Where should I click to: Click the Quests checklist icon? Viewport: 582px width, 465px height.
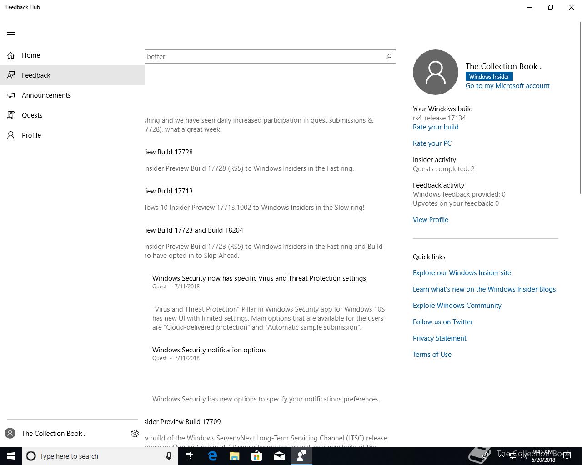pyautogui.click(x=11, y=115)
